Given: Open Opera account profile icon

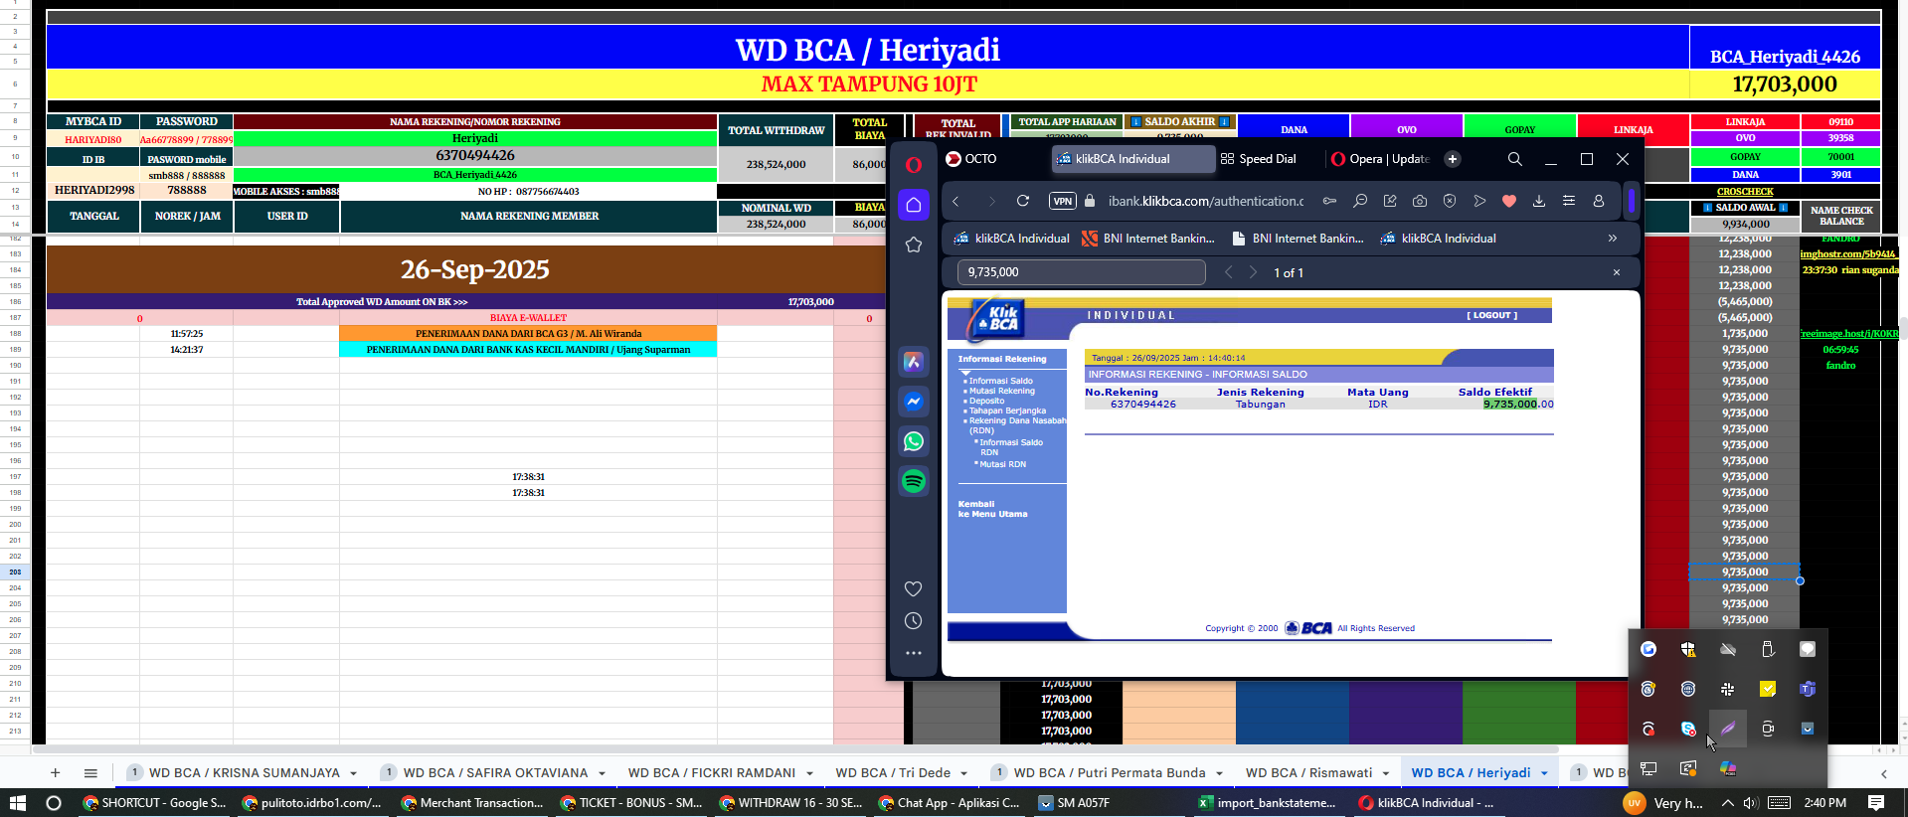Looking at the screenshot, I should [1598, 201].
